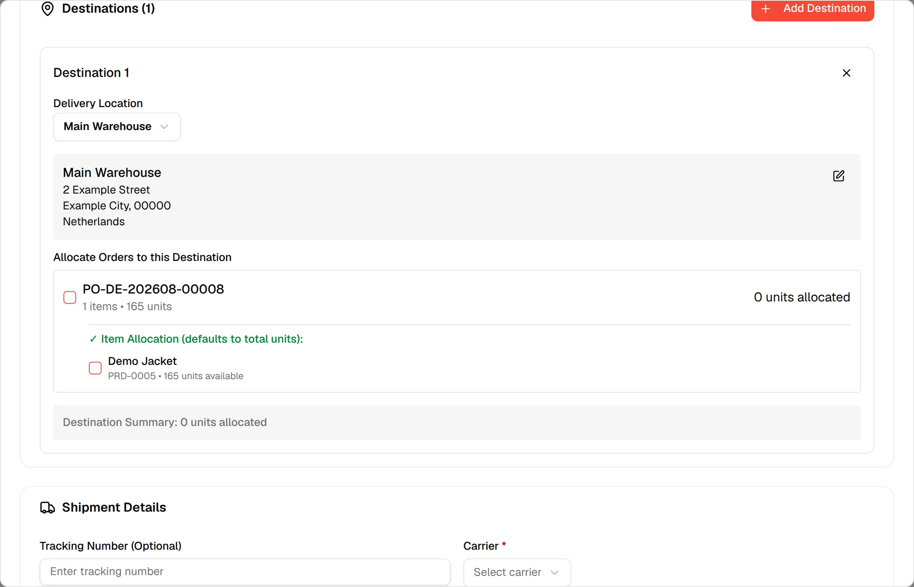Click the 'Tracking Number (Optional)' label
Image resolution: width=914 pixels, height=587 pixels.
(x=111, y=546)
